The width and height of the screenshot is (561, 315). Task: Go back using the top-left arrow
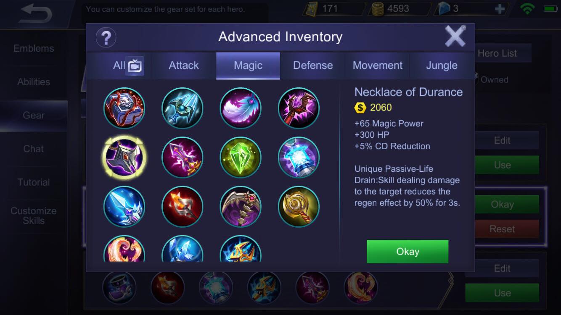click(x=36, y=14)
